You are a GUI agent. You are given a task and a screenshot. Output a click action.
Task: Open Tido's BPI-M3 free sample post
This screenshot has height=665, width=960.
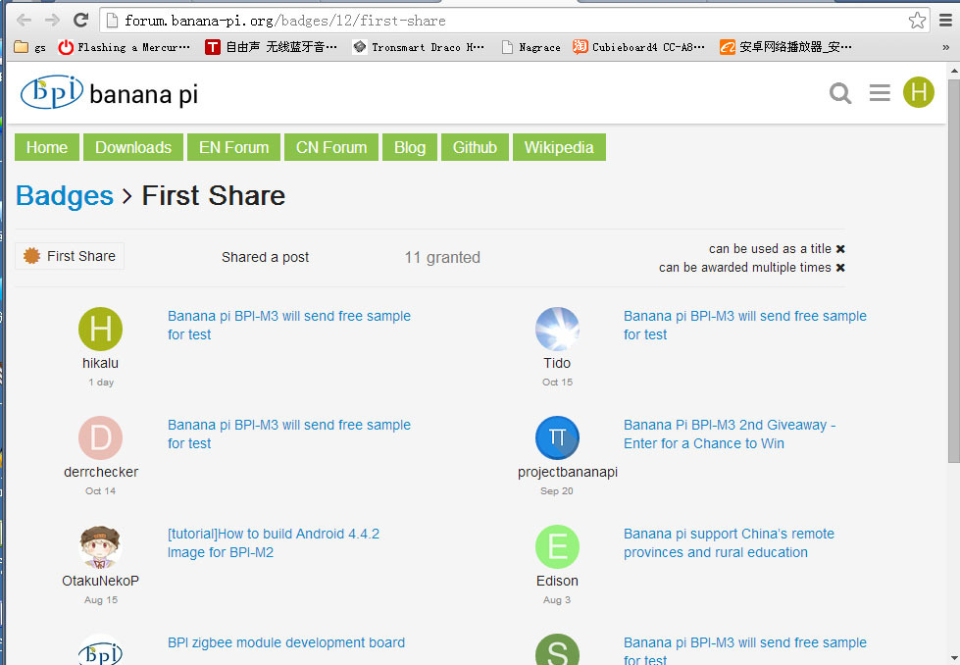(745, 326)
